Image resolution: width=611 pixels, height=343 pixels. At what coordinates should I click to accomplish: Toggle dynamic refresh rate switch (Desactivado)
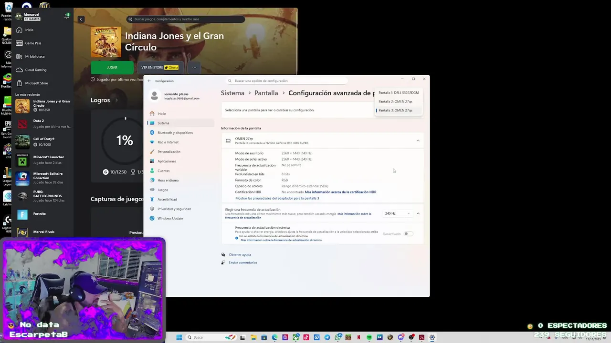click(408, 234)
